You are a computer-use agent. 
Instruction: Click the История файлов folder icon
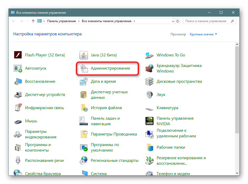[84, 108]
